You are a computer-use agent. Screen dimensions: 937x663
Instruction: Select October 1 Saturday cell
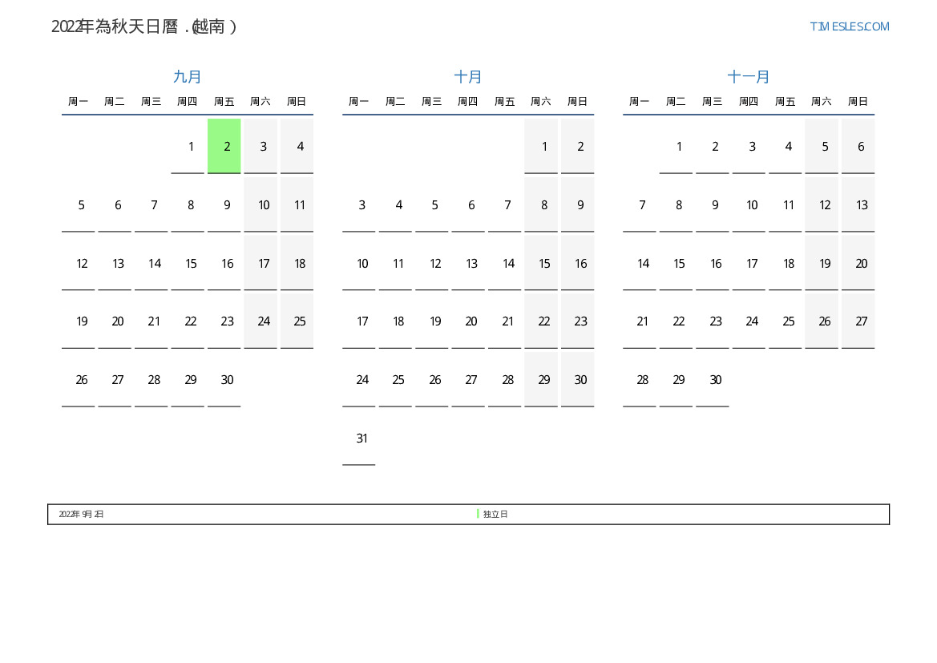click(543, 147)
